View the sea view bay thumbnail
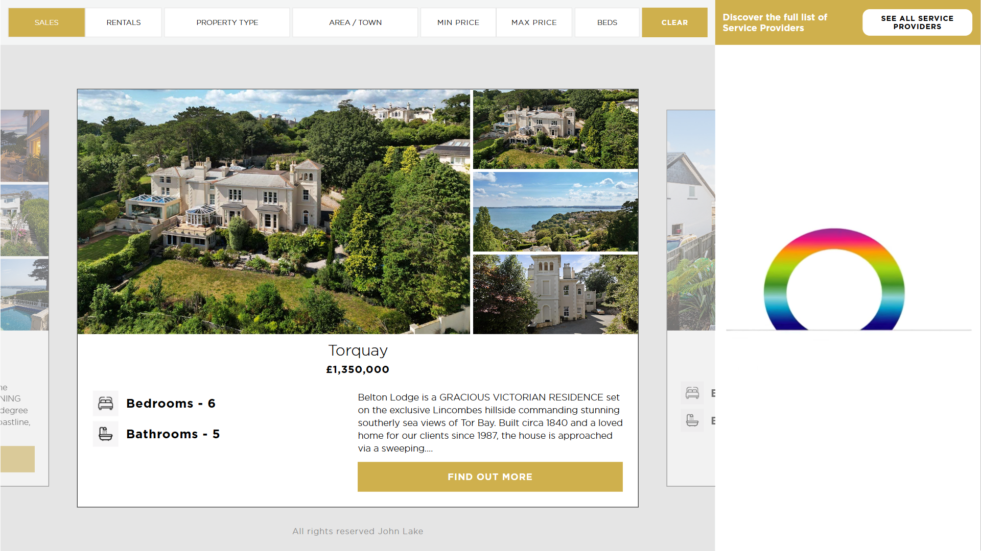Screen dimensions: 981x551 pos(555,212)
